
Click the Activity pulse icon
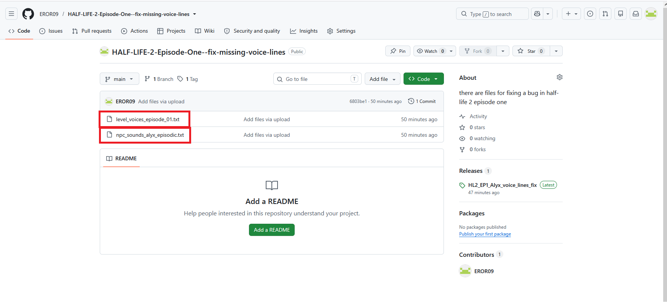pos(462,117)
